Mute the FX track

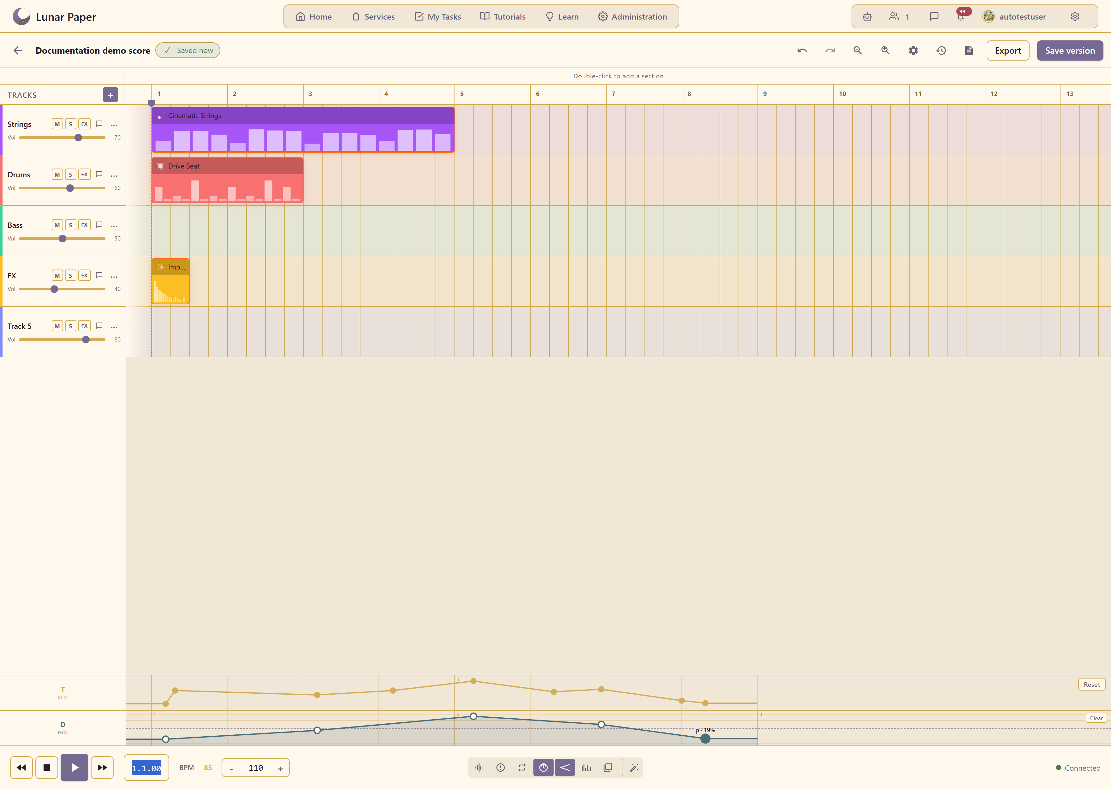pos(57,276)
